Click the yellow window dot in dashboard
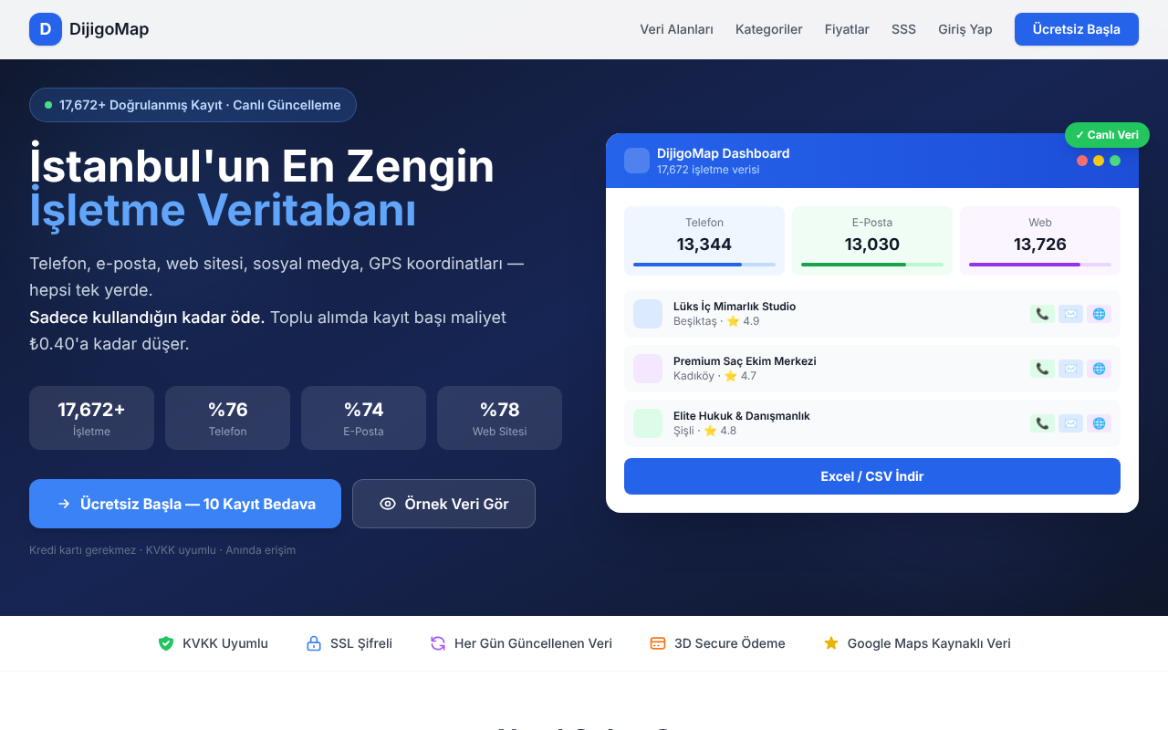 [1099, 161]
